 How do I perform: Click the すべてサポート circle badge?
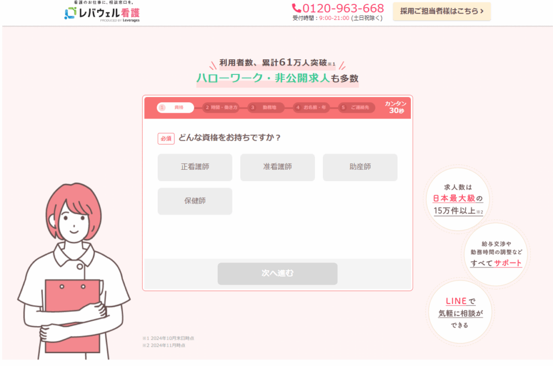(x=496, y=254)
